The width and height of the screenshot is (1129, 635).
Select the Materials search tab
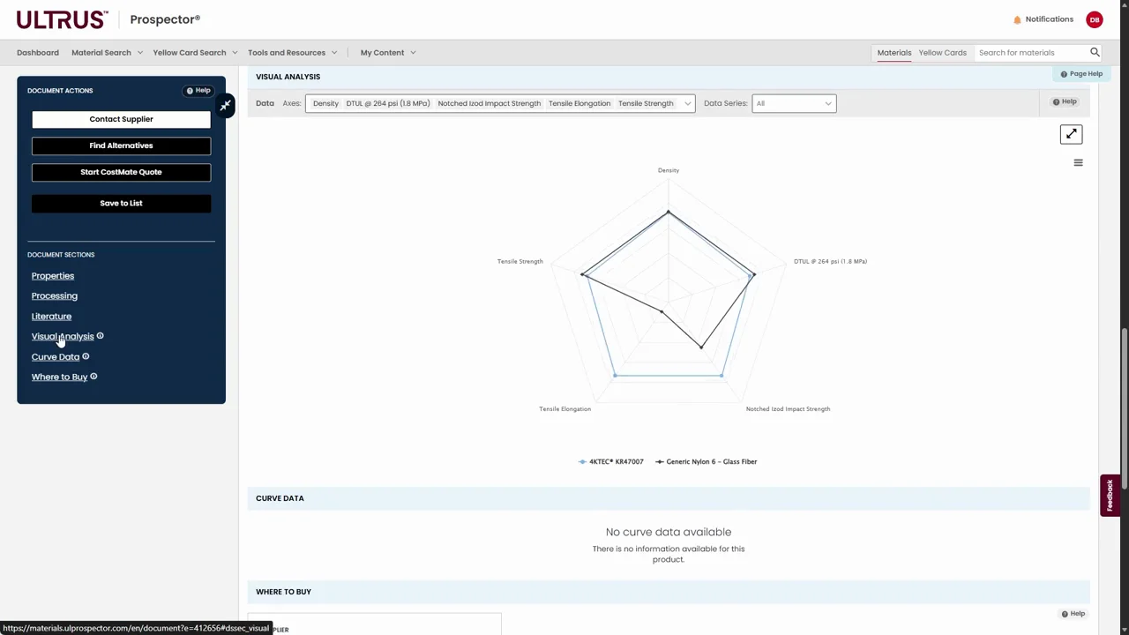(x=894, y=52)
